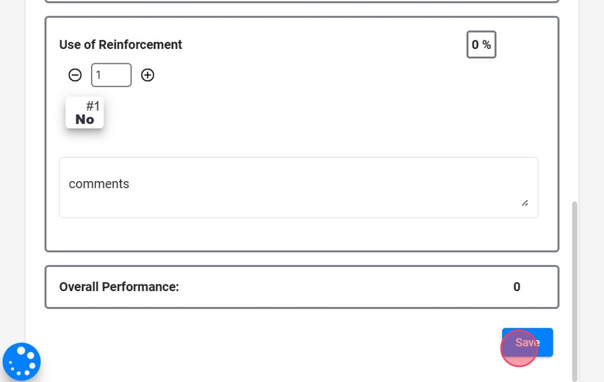Click the trial count number field
604x382 pixels.
(x=111, y=75)
